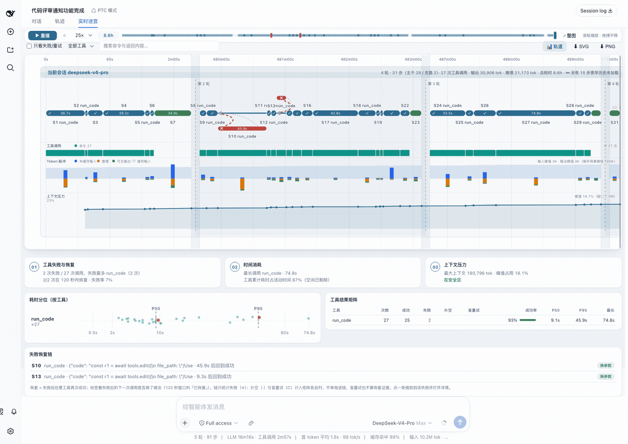628x444 pixels.
Task: Start a new chat from sidebar plus icon
Action: (10, 31)
